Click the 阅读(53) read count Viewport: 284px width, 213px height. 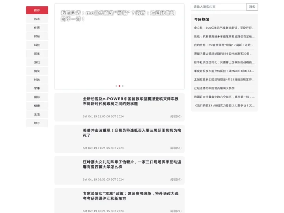coord(176,148)
